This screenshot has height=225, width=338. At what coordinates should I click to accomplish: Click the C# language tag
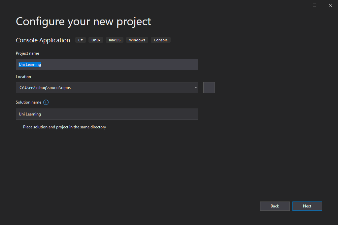81,40
